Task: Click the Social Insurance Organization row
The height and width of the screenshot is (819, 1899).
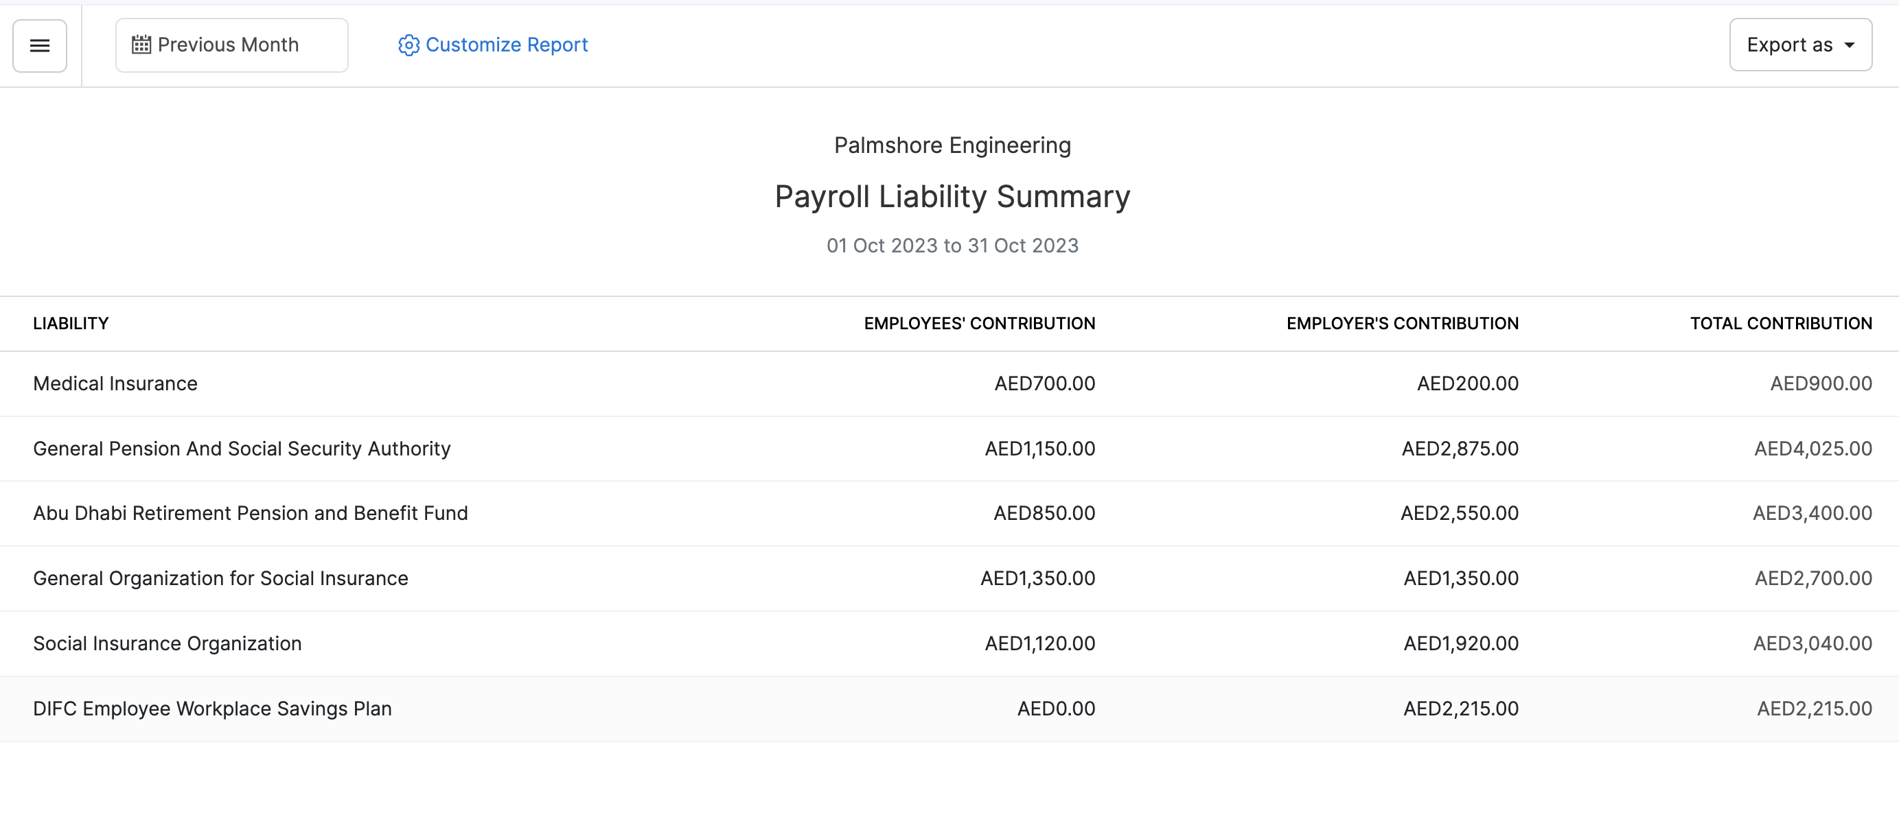Action: coord(168,643)
